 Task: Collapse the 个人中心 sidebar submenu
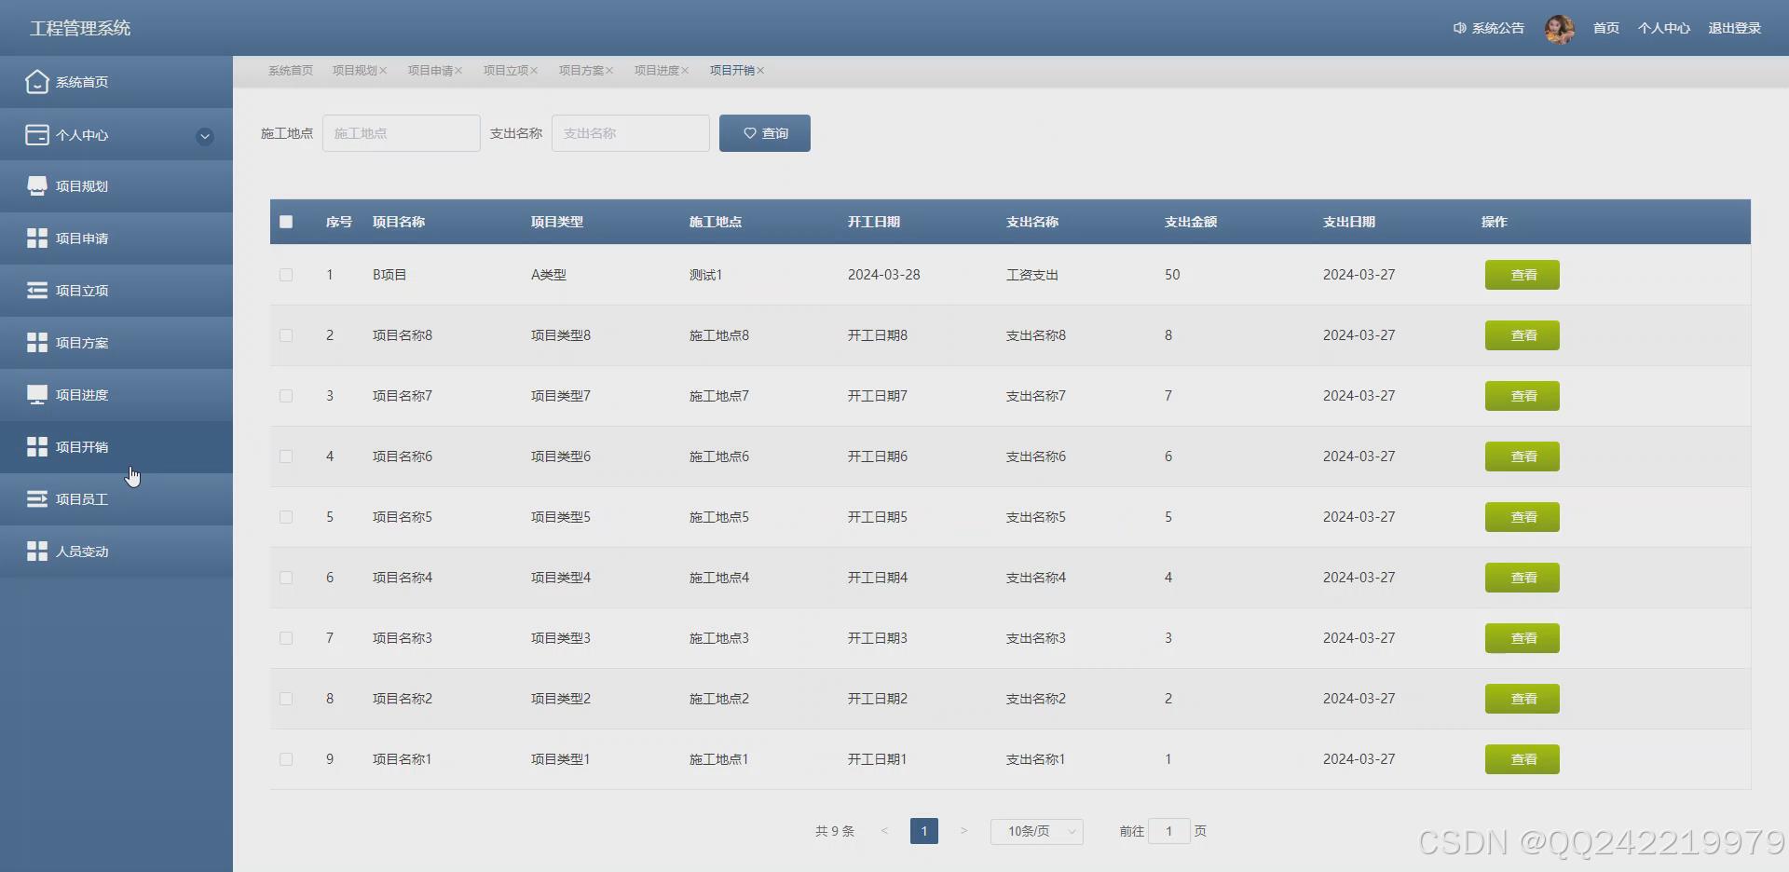click(204, 136)
